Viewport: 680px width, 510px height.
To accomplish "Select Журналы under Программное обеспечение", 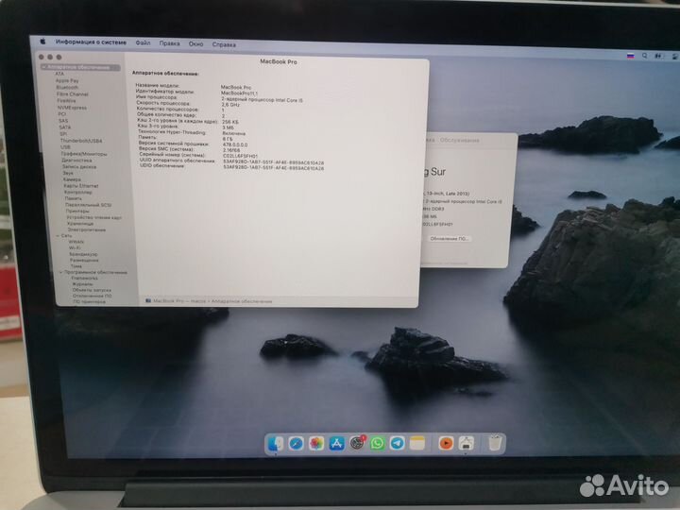I will (x=82, y=284).
